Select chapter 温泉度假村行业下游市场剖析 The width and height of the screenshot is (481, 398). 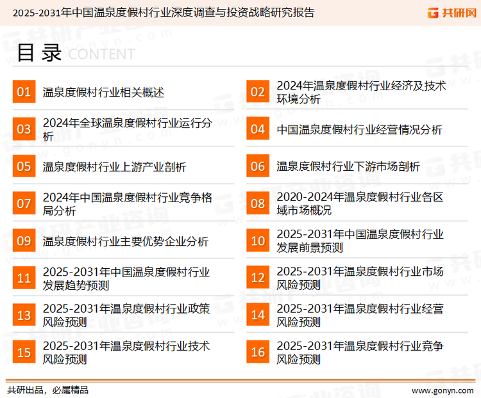[x=348, y=166]
